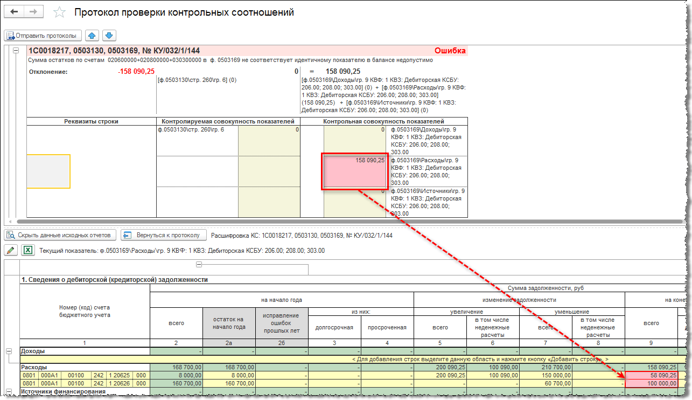692x400 pixels.
Task: Go forward with the right arrow button
Action: [33, 12]
